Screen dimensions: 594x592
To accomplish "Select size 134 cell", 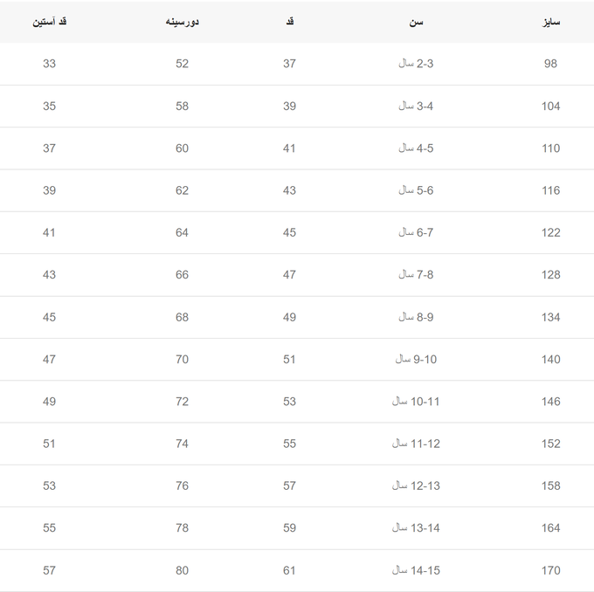I will coord(550,317).
